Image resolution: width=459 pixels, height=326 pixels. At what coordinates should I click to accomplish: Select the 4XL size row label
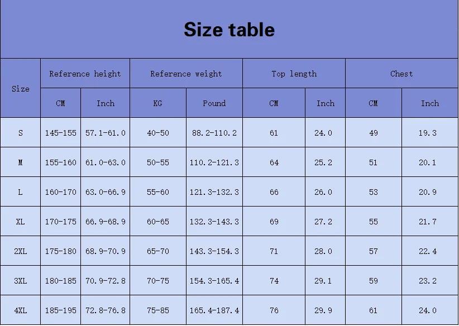pos(21,310)
